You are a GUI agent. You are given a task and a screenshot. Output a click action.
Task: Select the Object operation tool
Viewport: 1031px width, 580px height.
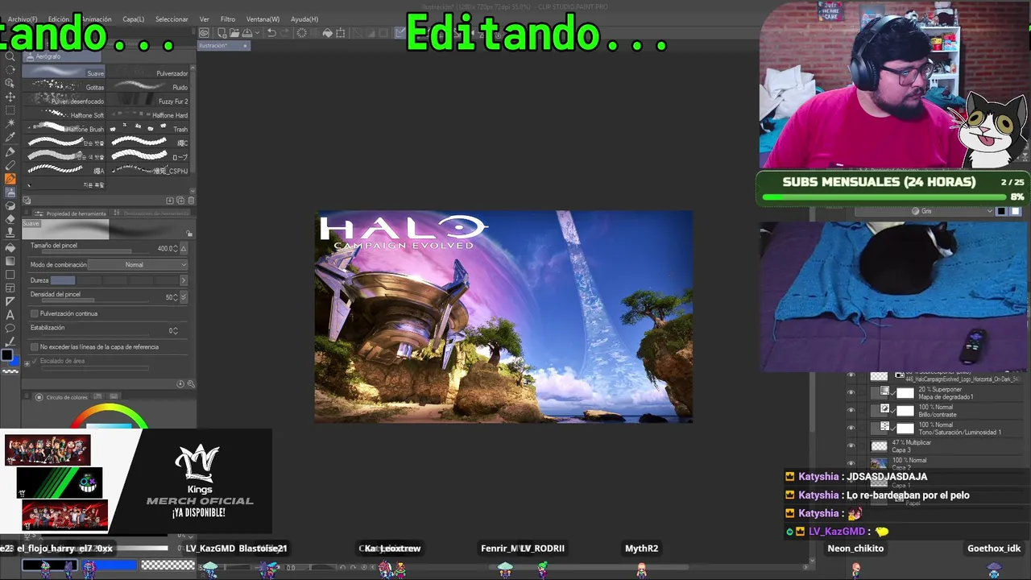click(x=10, y=83)
